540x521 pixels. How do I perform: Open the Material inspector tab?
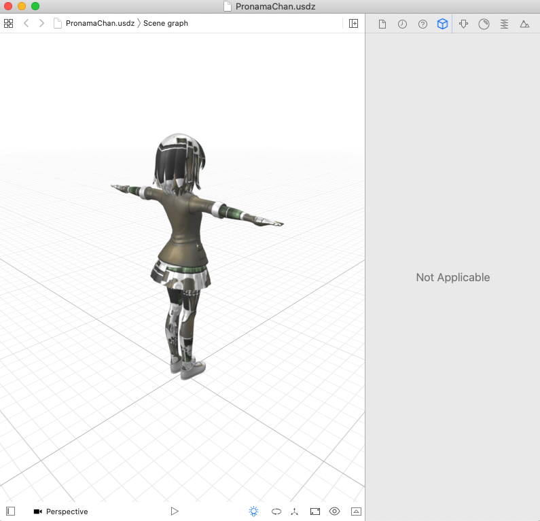click(x=484, y=24)
